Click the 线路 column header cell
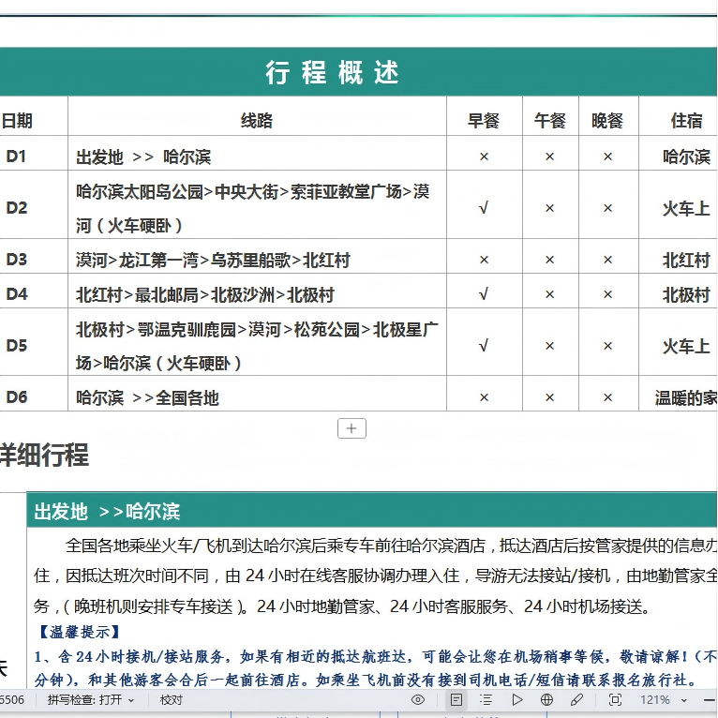 256,120
